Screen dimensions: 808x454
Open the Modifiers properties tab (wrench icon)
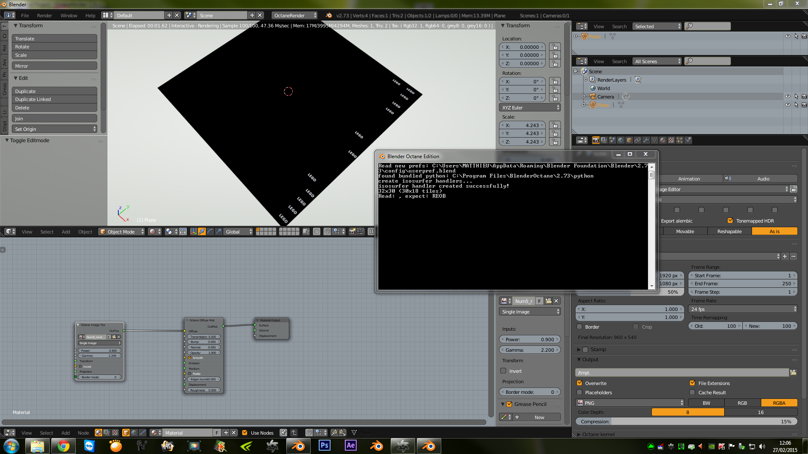646,140
